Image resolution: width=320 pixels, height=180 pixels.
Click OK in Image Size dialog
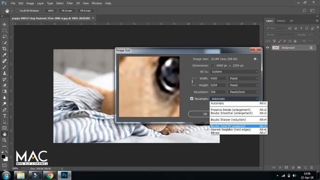[198, 114]
